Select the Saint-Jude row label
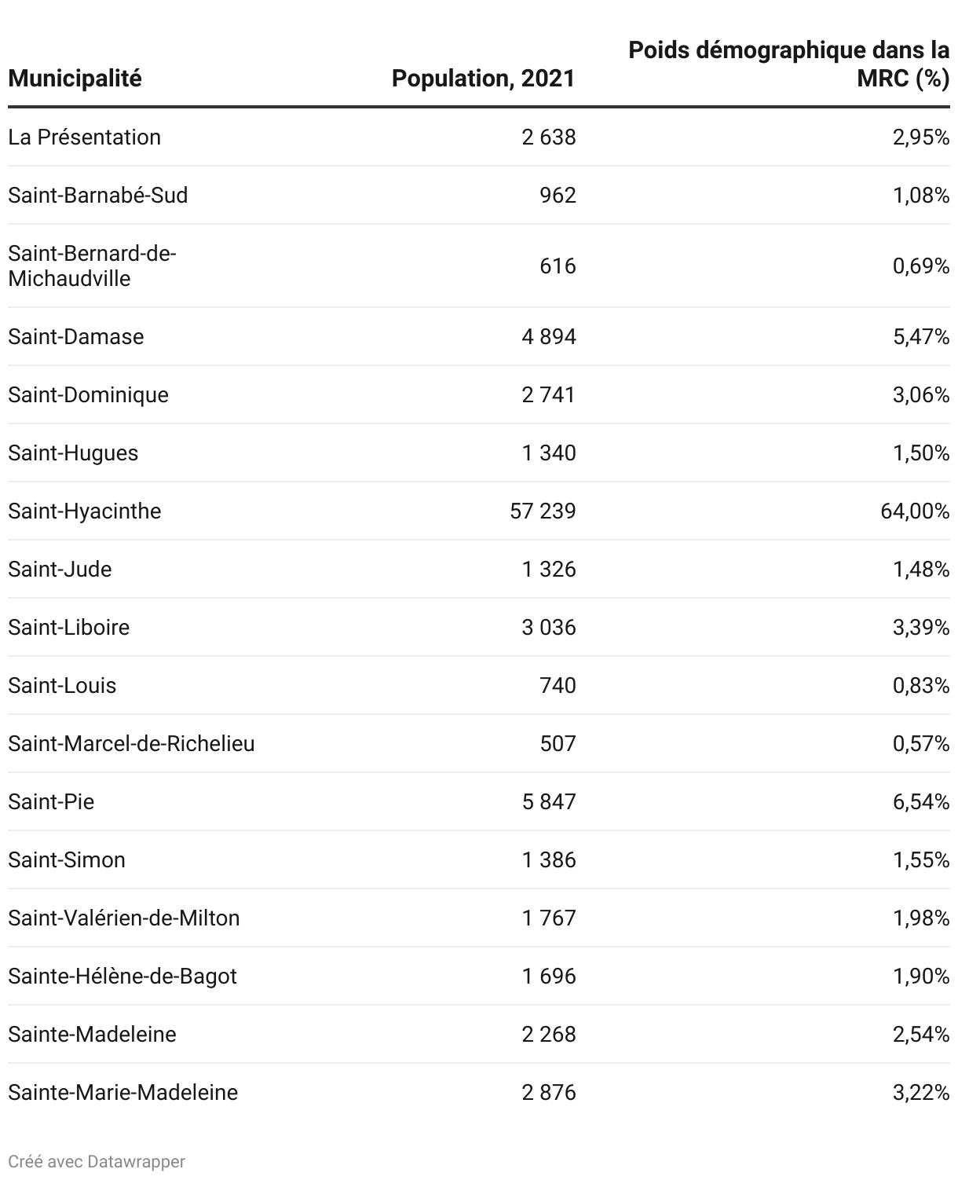This screenshot has height=1180, width=958. click(60, 570)
